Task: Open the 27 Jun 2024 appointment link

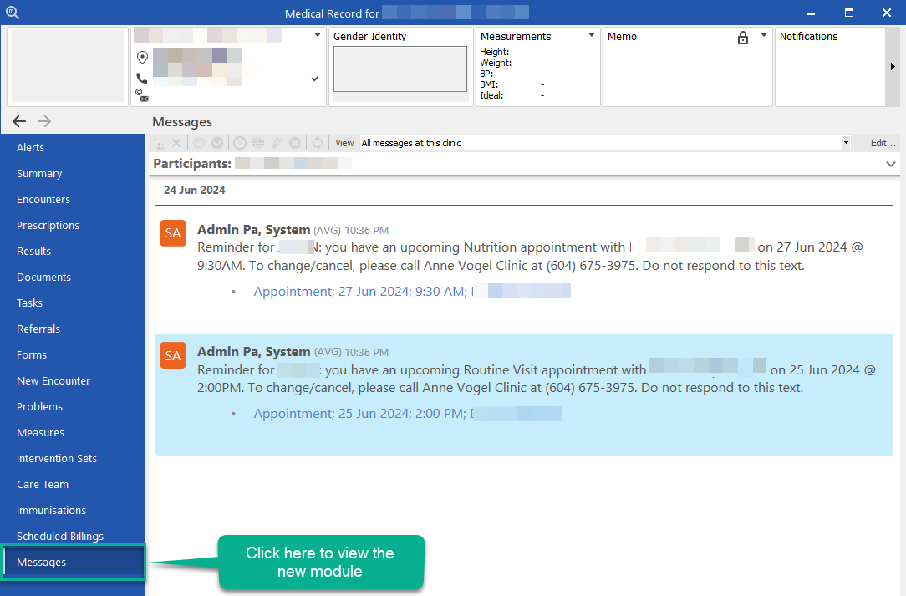Action: (359, 291)
